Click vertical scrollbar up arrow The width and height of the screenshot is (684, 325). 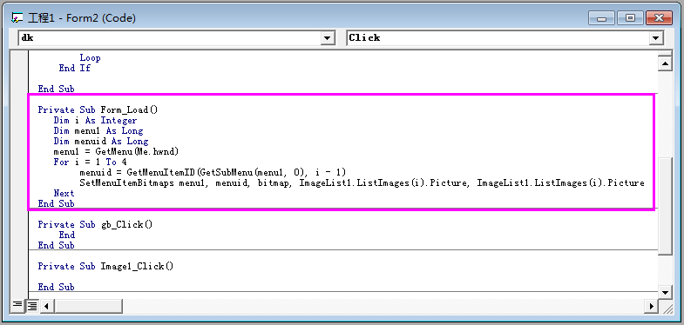click(665, 64)
